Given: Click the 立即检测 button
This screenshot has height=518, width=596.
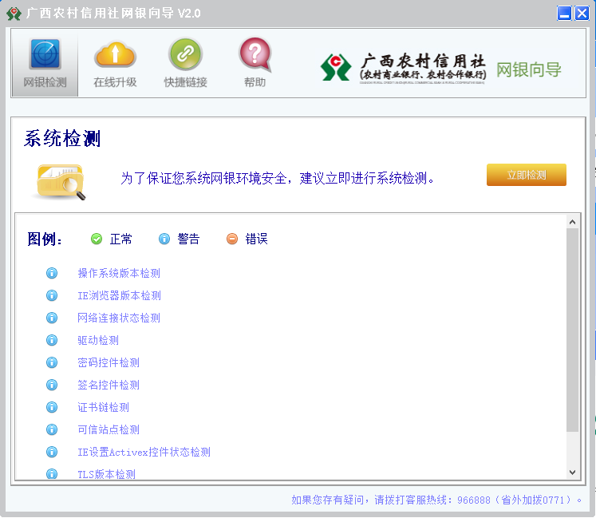Looking at the screenshot, I should 527,175.
